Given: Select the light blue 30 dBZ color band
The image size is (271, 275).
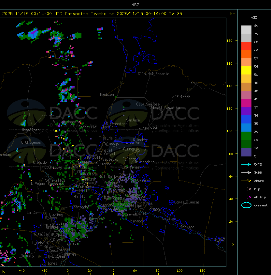Looking at the screenshot, I should (246, 128).
